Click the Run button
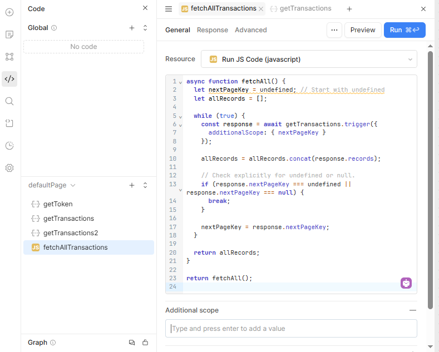This screenshot has width=439, height=352. point(405,30)
